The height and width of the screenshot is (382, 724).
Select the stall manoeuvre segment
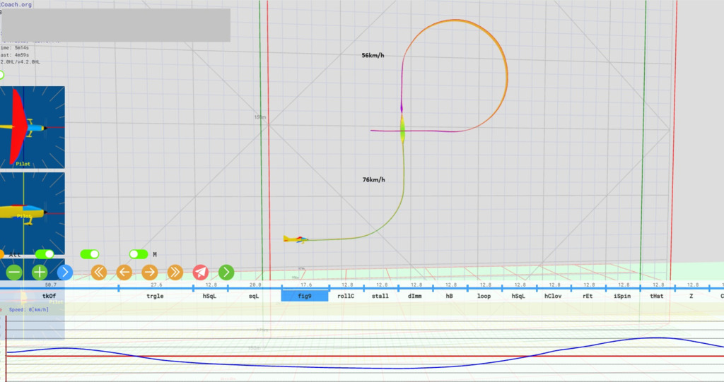click(380, 296)
